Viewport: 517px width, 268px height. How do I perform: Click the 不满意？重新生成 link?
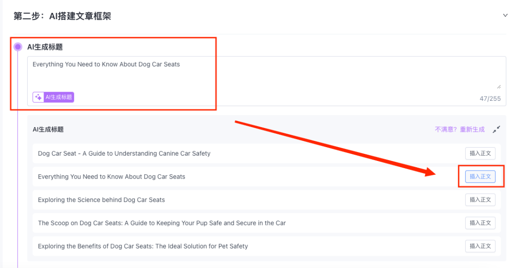pyautogui.click(x=460, y=129)
